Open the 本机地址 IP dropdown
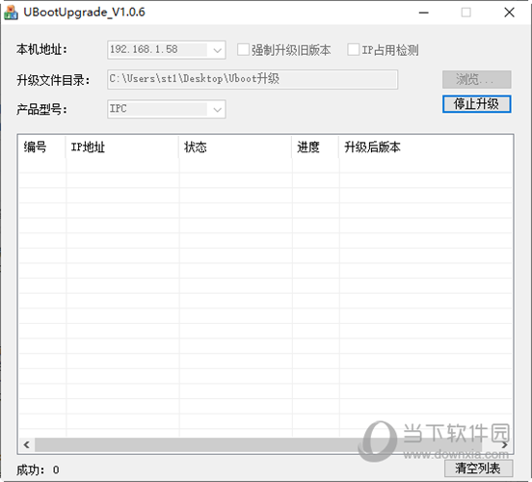 pyautogui.click(x=166, y=50)
